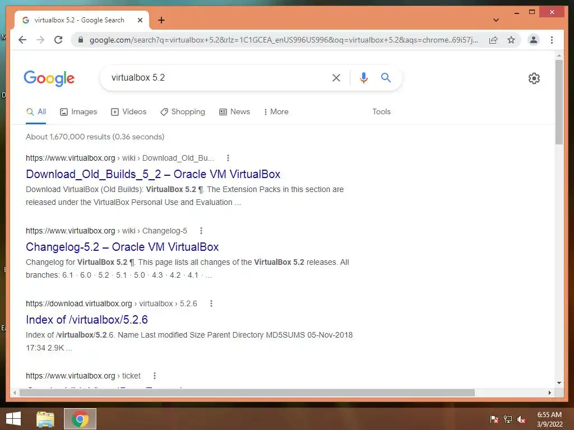Click the Changelog-5.2 result description snippet

pyautogui.click(x=187, y=268)
